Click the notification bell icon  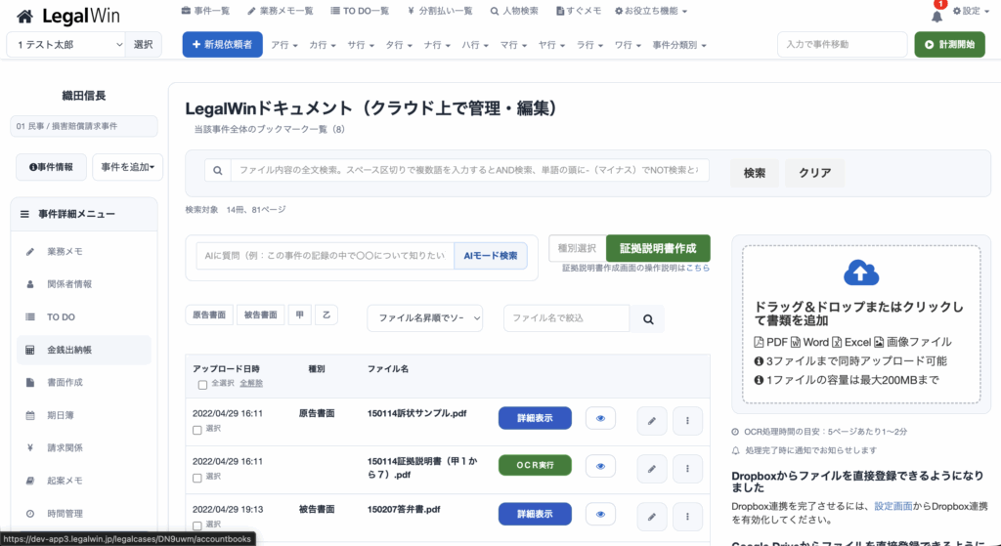coord(936,16)
